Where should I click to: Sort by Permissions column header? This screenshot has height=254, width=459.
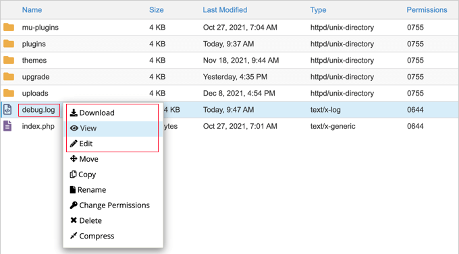click(427, 10)
